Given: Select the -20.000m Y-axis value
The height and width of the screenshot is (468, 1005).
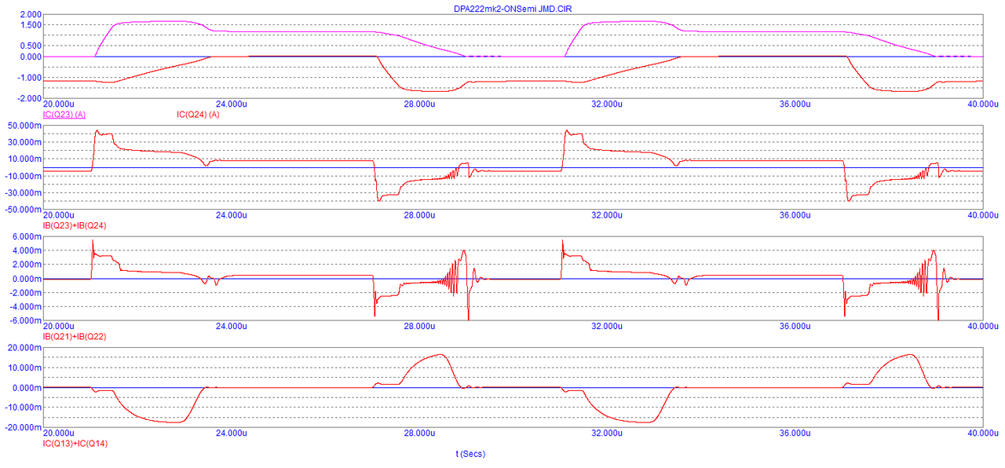Looking at the screenshot, I should tap(24, 427).
